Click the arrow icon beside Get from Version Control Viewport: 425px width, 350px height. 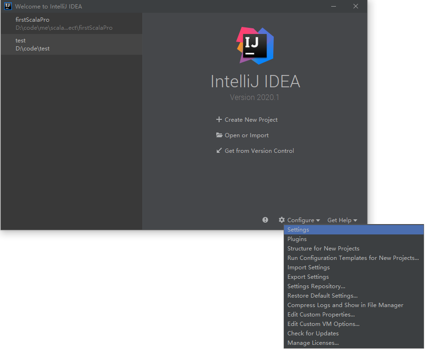[x=219, y=150]
